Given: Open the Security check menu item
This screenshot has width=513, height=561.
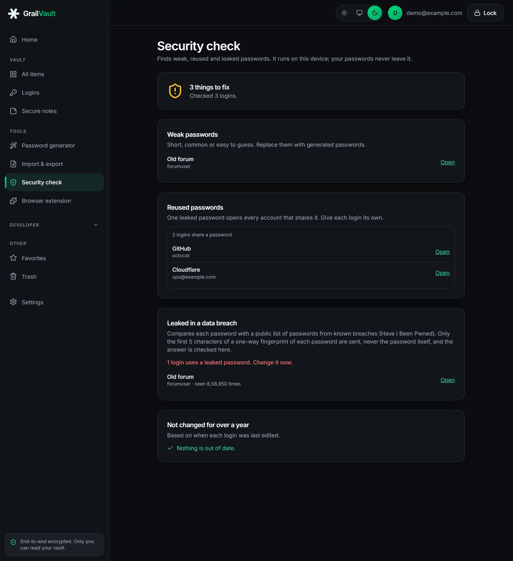Looking at the screenshot, I should (x=54, y=182).
